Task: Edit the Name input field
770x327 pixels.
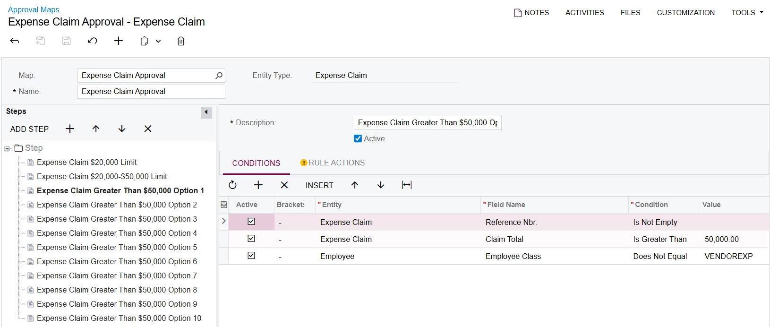Action: click(x=151, y=92)
